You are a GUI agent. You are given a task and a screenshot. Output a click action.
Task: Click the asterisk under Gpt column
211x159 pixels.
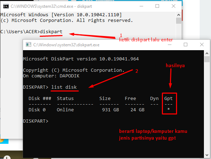pos(169,109)
